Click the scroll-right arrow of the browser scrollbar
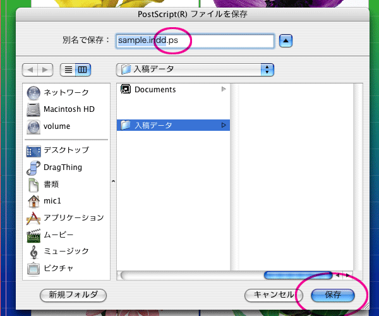The image size is (379, 316). pyautogui.click(x=347, y=275)
